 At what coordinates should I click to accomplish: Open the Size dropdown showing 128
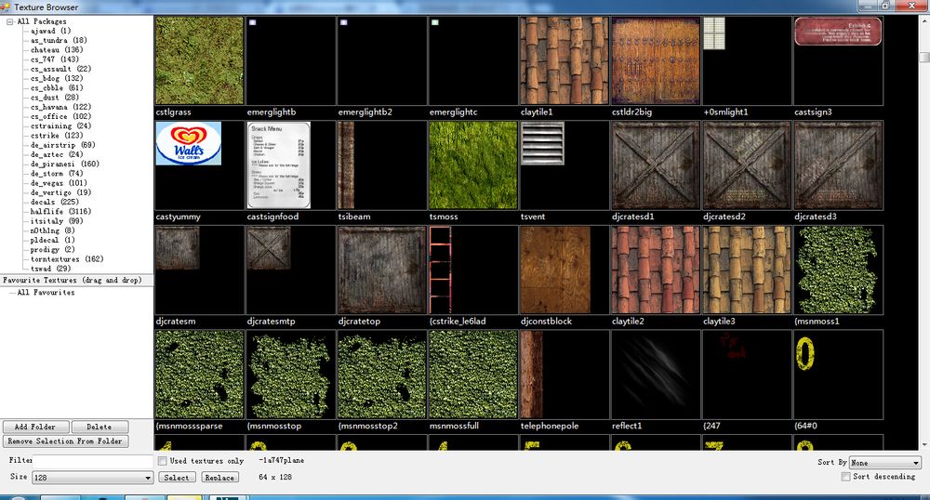pos(92,478)
